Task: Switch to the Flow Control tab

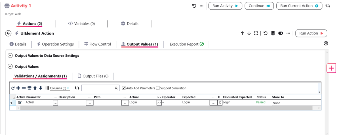Action: pyautogui.click(x=97, y=44)
